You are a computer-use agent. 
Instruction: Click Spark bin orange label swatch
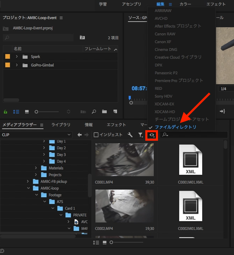[x=7, y=57]
